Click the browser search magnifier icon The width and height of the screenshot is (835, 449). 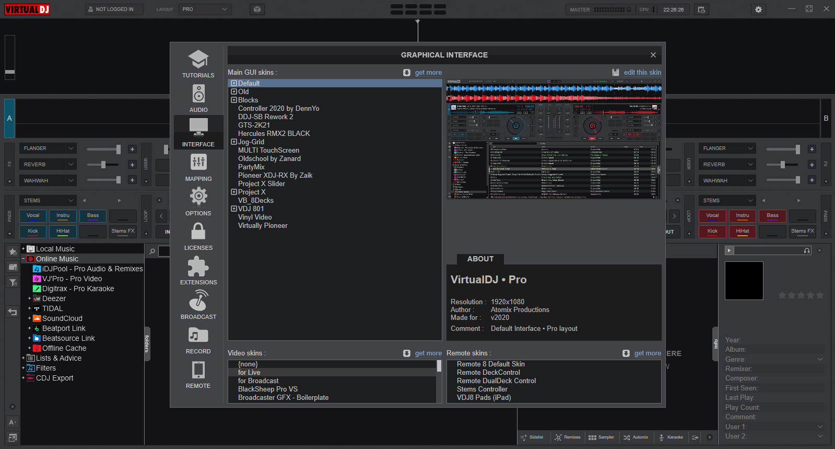click(x=152, y=251)
